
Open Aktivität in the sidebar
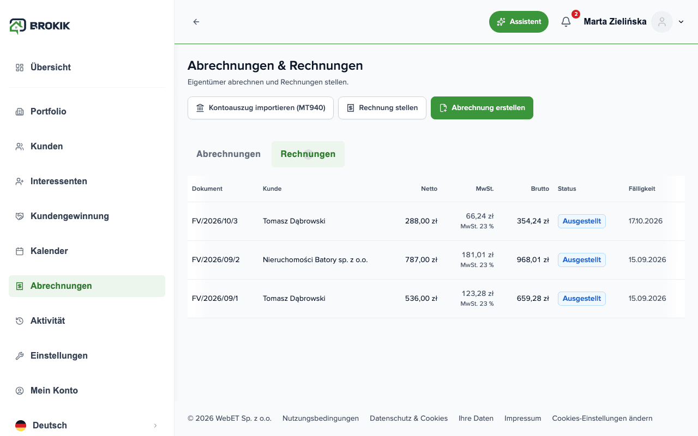[x=87, y=321]
